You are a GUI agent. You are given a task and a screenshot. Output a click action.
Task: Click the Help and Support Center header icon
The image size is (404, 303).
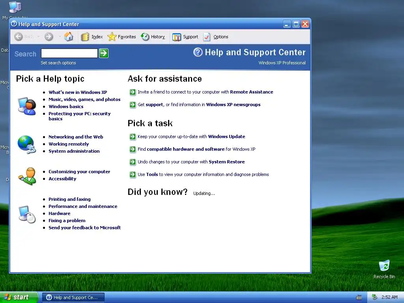pos(198,52)
